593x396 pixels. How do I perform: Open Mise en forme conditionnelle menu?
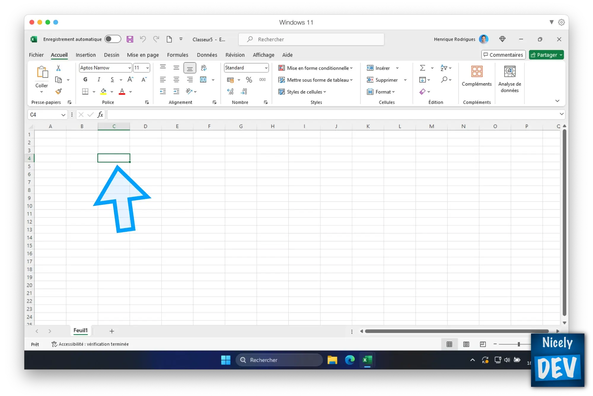click(x=315, y=68)
